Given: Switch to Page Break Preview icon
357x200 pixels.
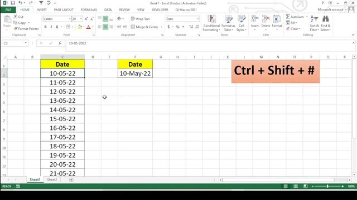Looking at the screenshot, I should 305,186.
